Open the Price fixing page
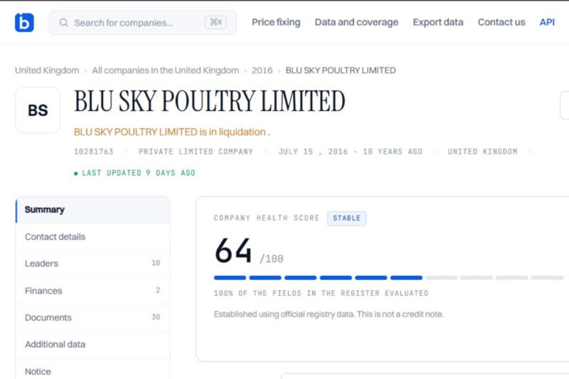The image size is (569, 379). tap(276, 22)
